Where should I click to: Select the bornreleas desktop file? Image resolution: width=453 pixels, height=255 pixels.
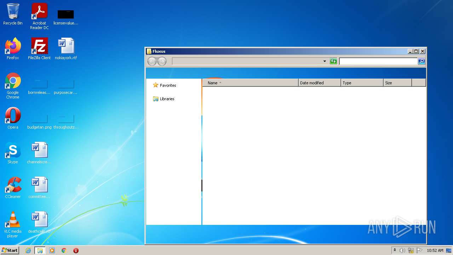tap(39, 87)
